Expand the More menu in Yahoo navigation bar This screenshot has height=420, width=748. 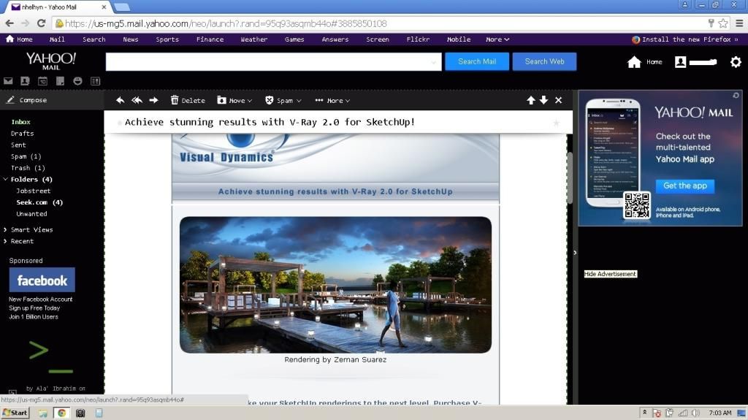coord(497,39)
